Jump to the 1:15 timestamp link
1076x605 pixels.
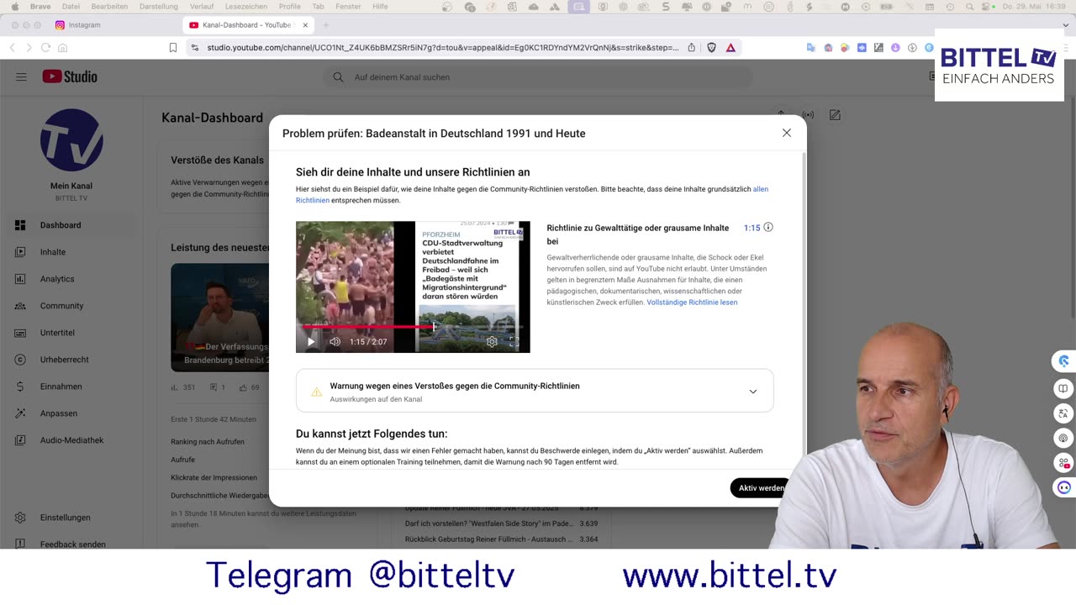coord(752,228)
